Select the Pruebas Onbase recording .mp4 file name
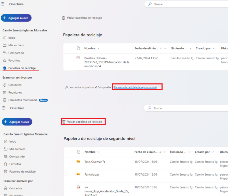This screenshot has width=228, height=196. pyautogui.click(x=107, y=62)
